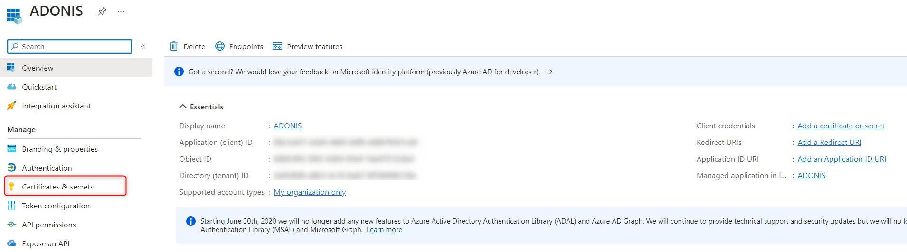Open Token configuration in sidebar
The width and height of the screenshot is (907, 252).
coord(56,206)
